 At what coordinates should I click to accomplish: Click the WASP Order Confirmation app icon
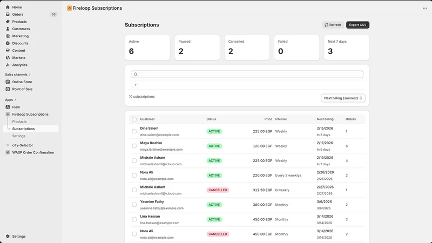coord(8,152)
